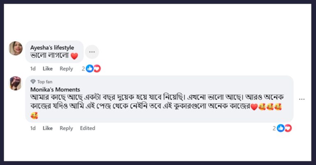
Task: Open reaction count on Ayesha's comment
Action: (83, 69)
